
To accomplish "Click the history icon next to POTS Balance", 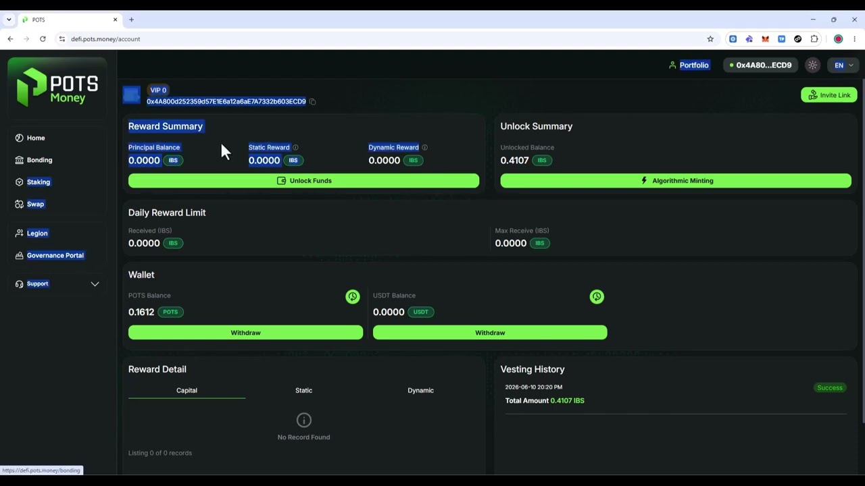I will pos(353,296).
